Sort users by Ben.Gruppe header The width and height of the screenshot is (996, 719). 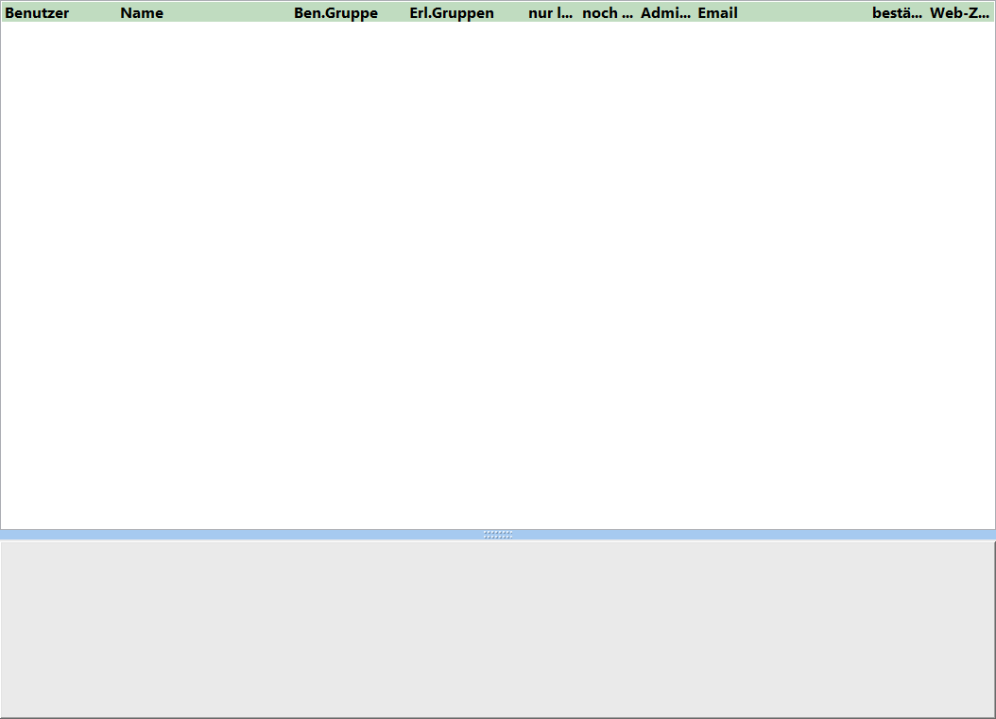[x=335, y=13]
